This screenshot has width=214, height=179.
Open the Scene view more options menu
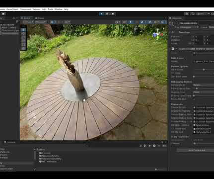165,18
